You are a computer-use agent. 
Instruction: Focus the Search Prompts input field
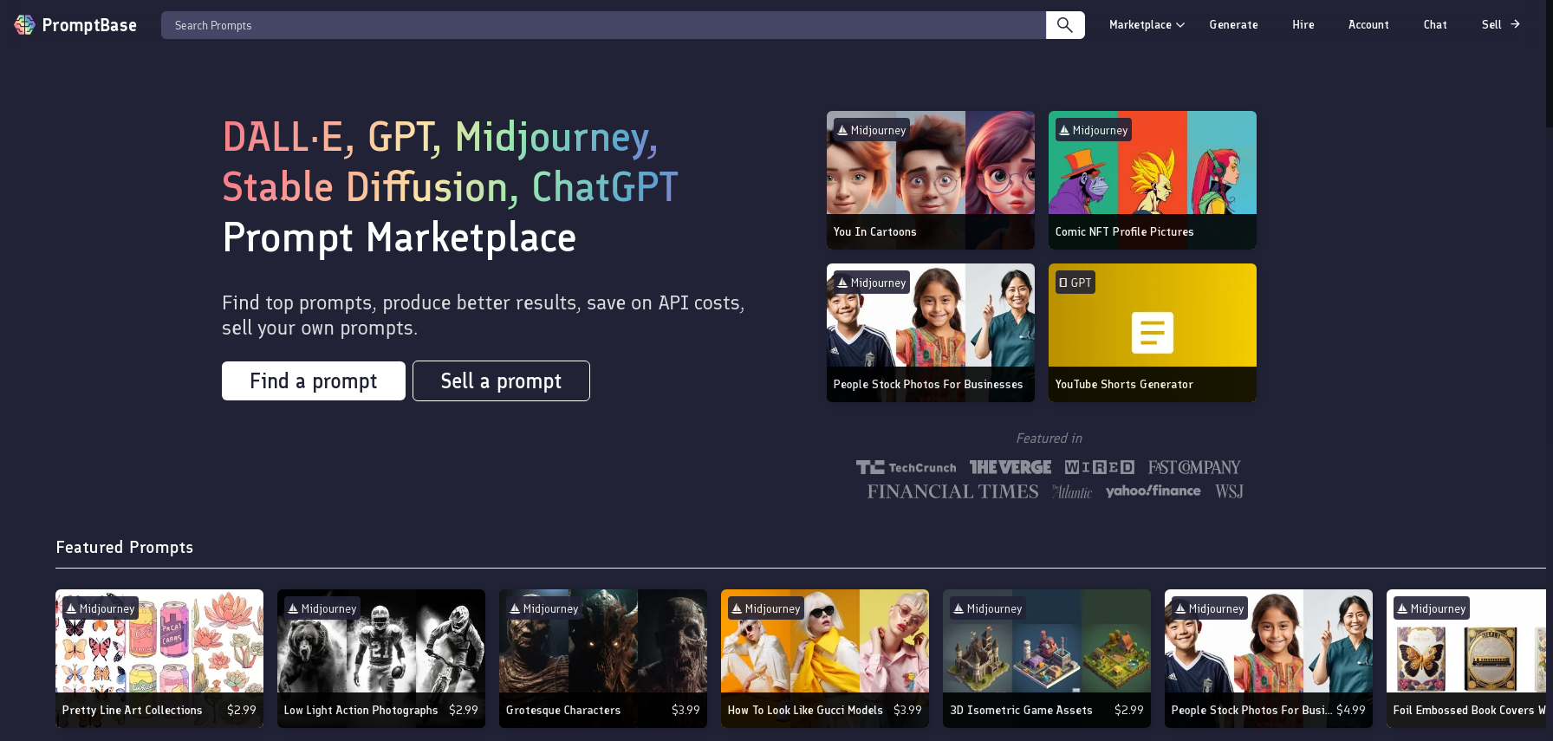pos(603,25)
